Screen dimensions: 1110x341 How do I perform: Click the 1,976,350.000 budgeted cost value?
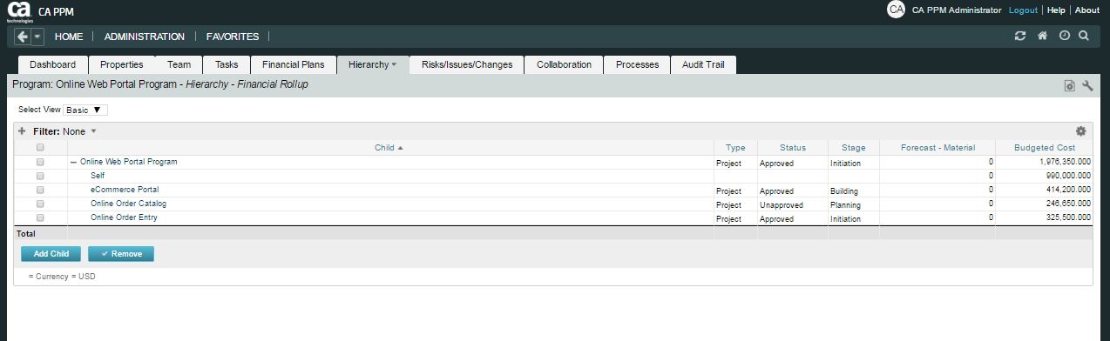pos(1065,162)
